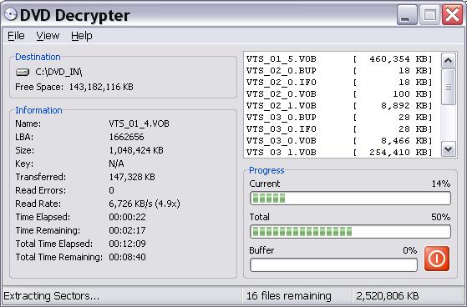Select VTS_03_0.BUP in the file list
467x307 pixels.
click(339, 117)
